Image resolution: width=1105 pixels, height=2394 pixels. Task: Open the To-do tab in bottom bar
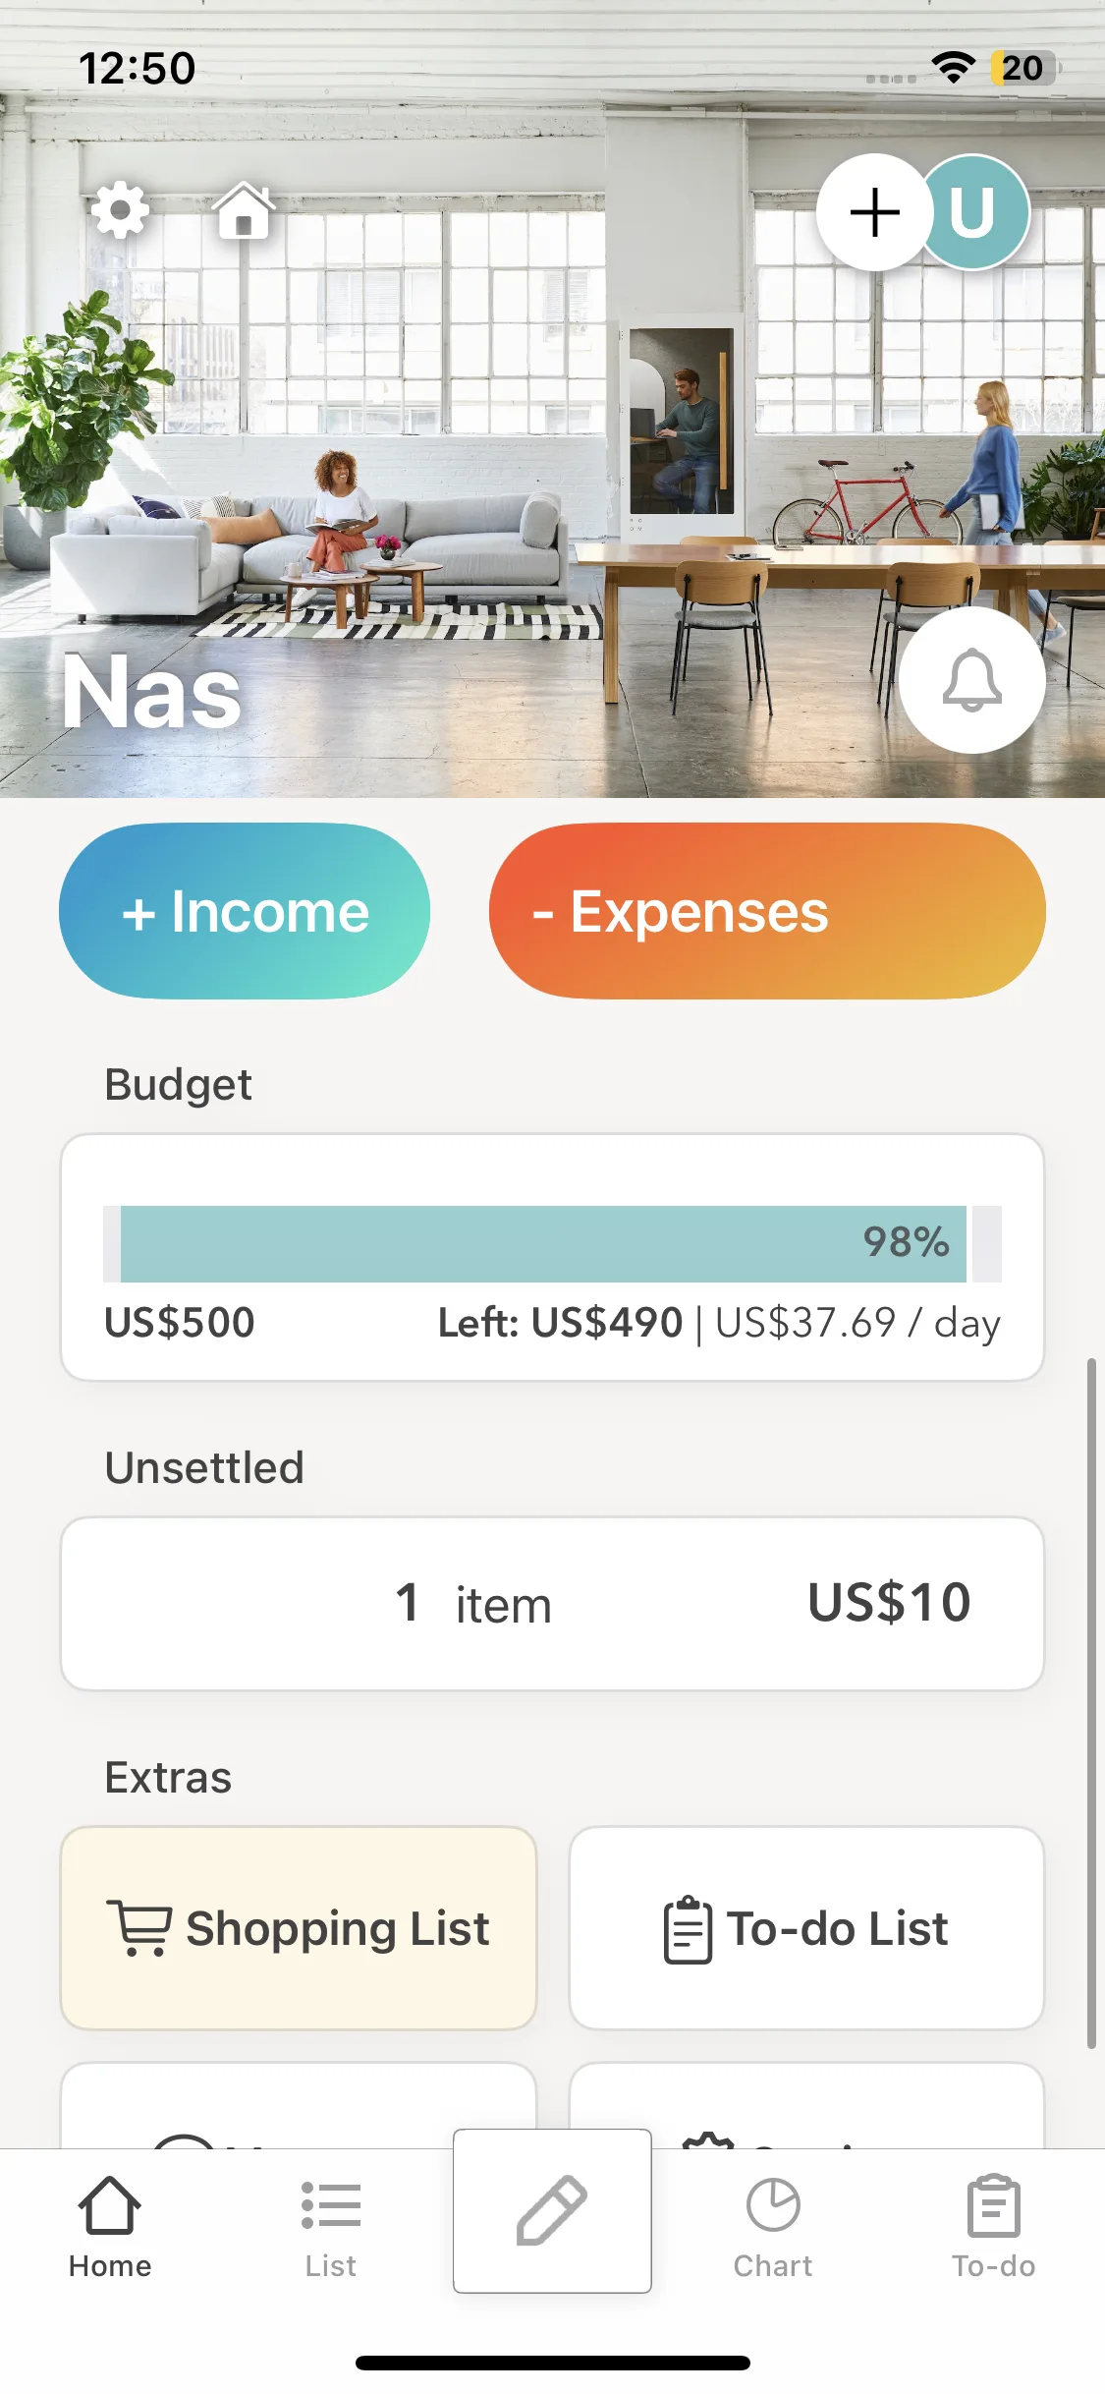tap(993, 2227)
